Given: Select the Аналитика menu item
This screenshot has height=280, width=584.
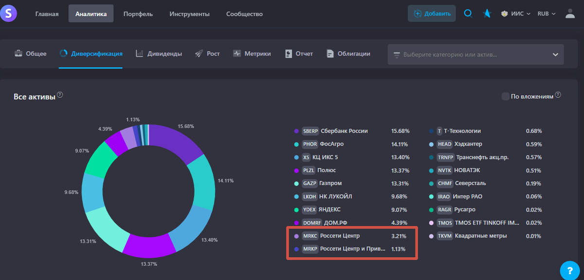Looking at the screenshot, I should point(91,14).
